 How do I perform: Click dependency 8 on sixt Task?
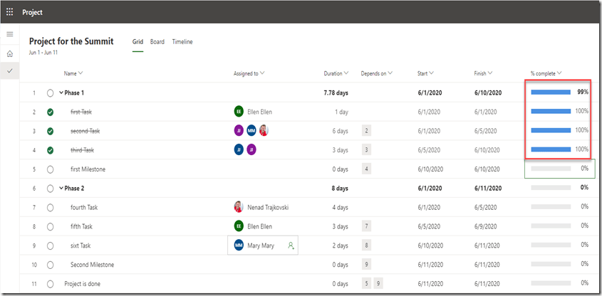[366, 245]
